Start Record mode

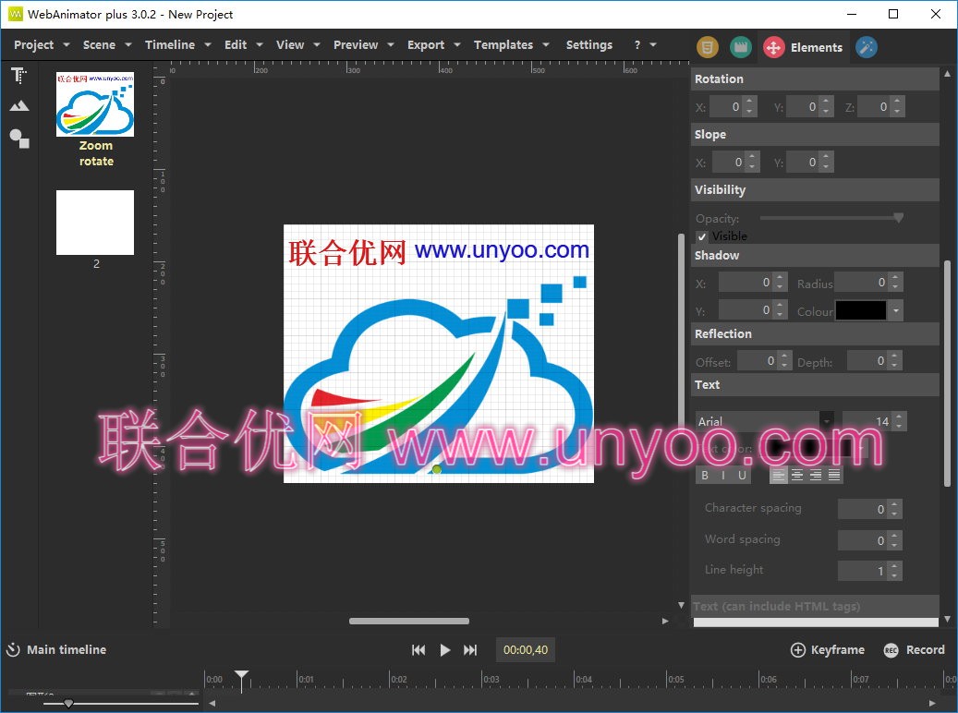[914, 650]
